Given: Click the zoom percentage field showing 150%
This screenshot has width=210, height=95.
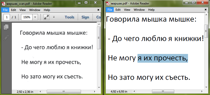Looking at the screenshot, I should (x=27, y=17).
